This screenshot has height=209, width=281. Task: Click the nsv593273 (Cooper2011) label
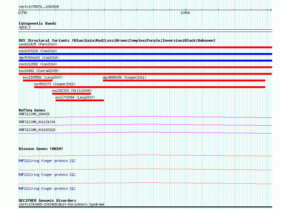click(x=55, y=84)
